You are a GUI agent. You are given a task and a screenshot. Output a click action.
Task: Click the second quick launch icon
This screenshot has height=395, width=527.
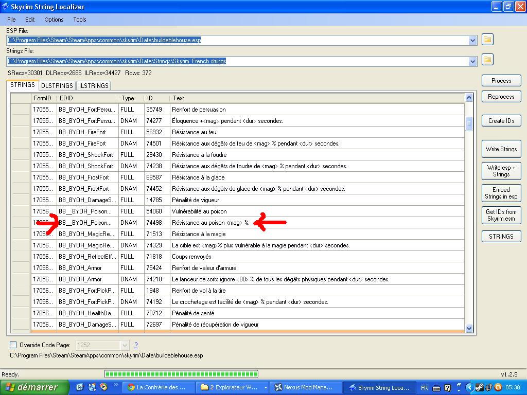(92, 387)
